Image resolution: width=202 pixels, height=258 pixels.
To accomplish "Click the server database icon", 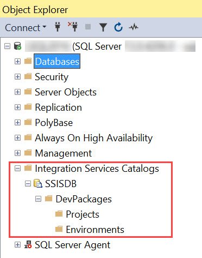I will tap(18, 46).
